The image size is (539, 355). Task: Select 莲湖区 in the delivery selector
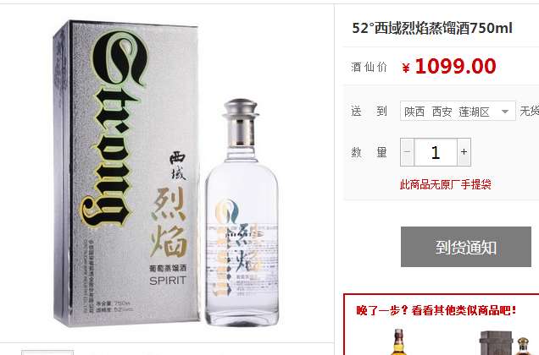point(474,112)
